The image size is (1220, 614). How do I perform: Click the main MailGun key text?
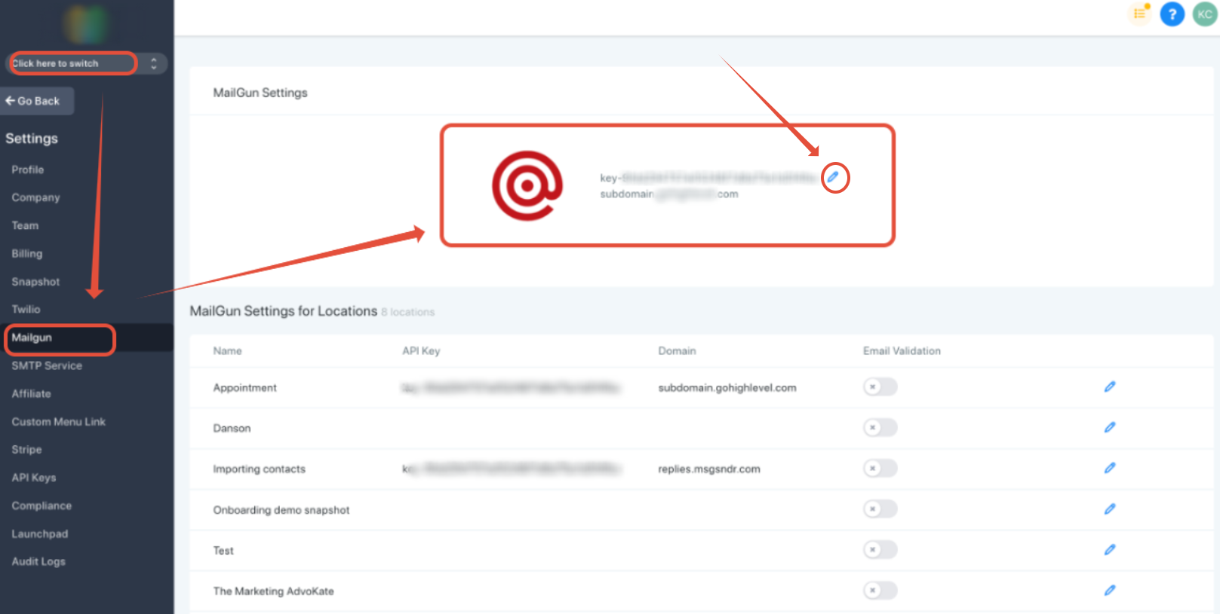[708, 178]
